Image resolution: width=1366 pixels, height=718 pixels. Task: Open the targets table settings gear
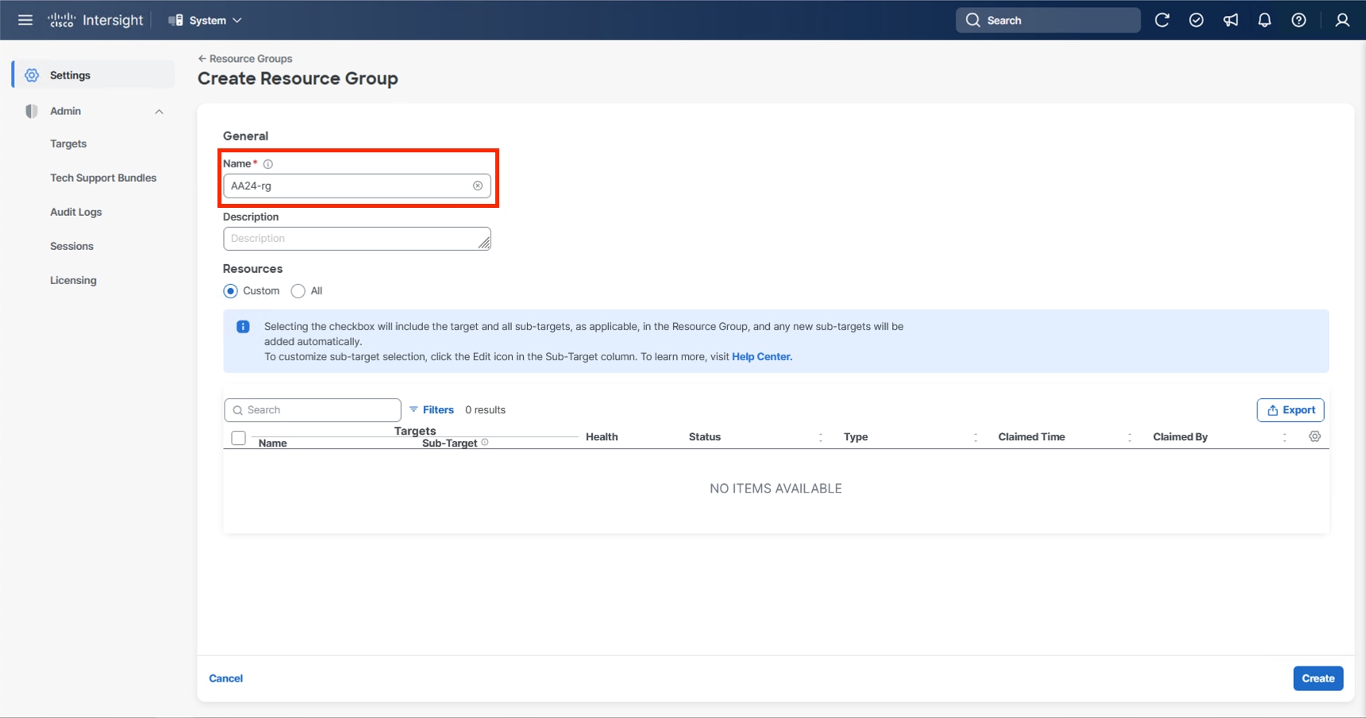pyautogui.click(x=1315, y=436)
